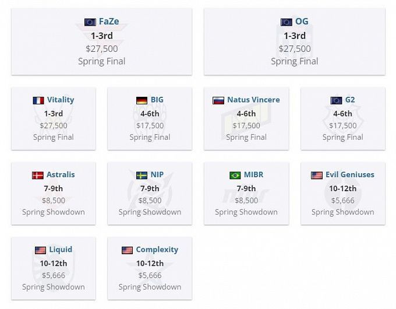This screenshot has width=396, height=309.
Task: Go to the Evil Geniuses team page
Action: tap(349, 174)
